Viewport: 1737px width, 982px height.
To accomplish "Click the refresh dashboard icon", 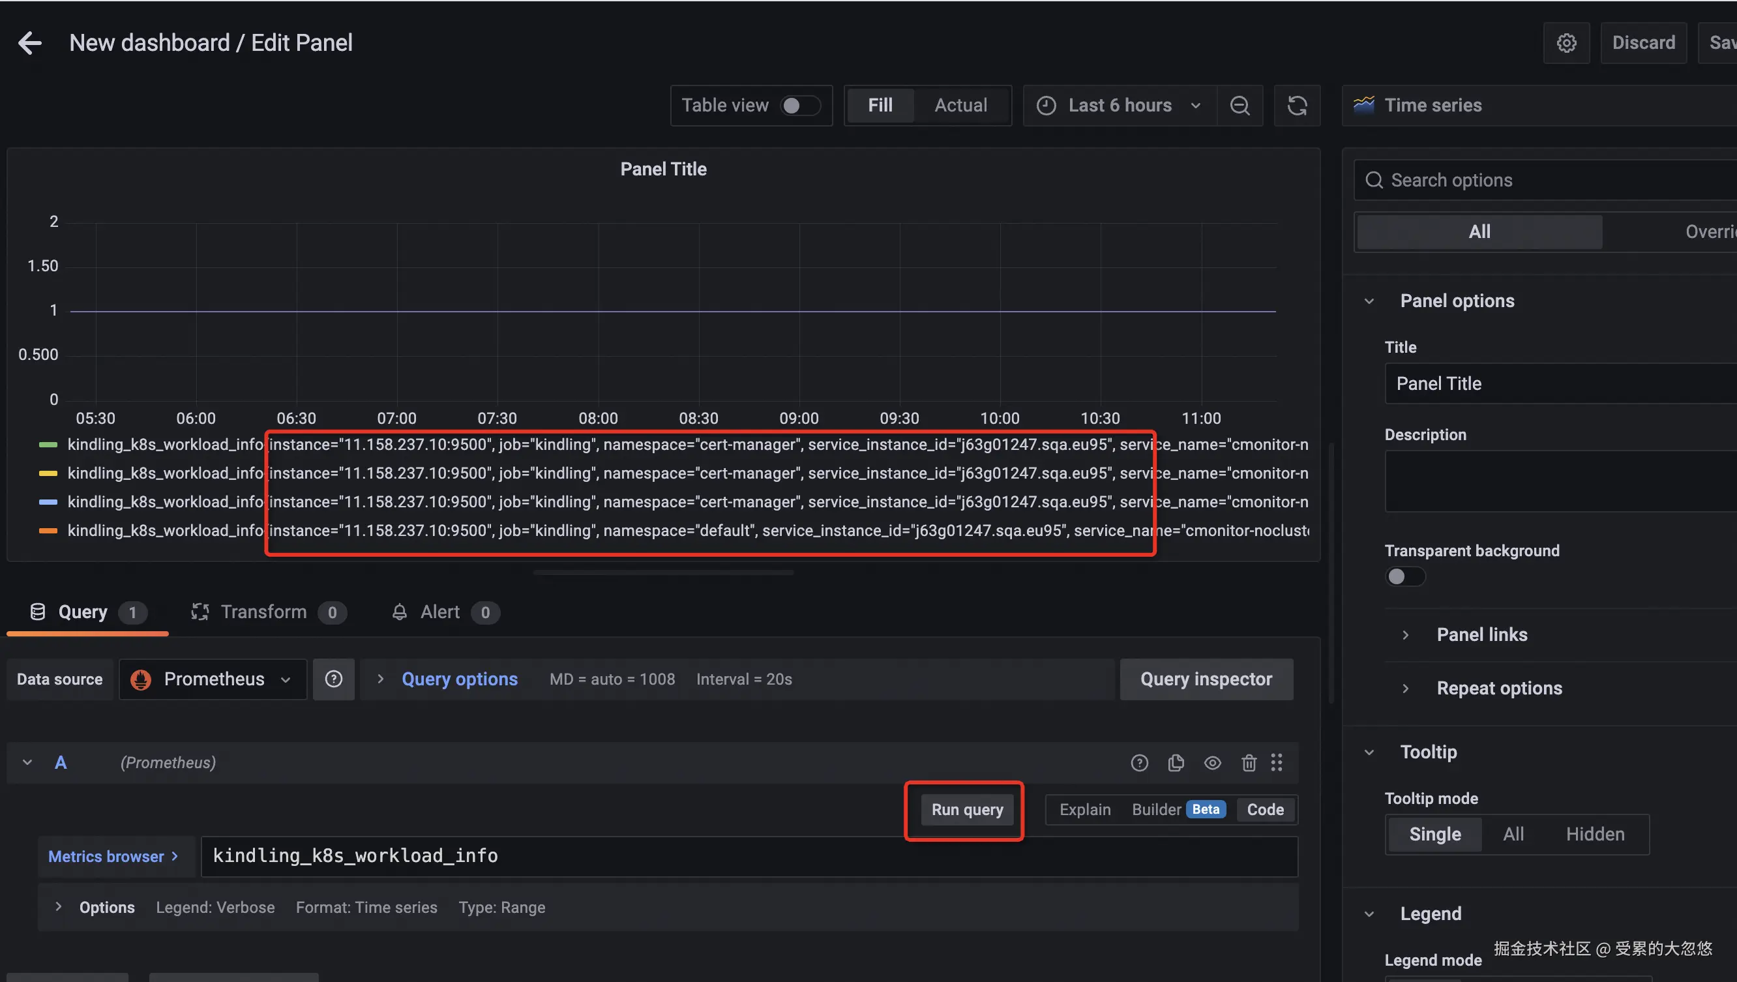I will tap(1297, 106).
